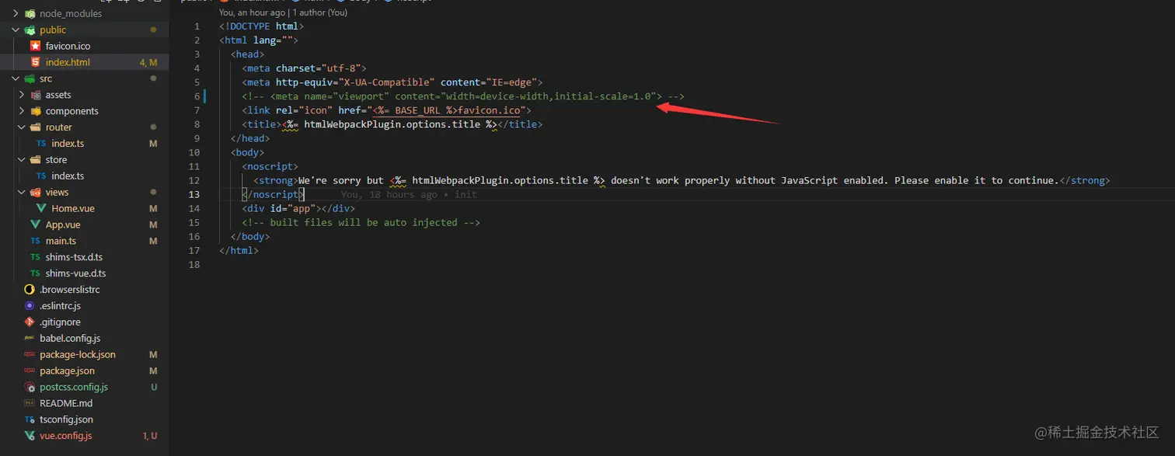Open package-lock.json file

coord(78,355)
